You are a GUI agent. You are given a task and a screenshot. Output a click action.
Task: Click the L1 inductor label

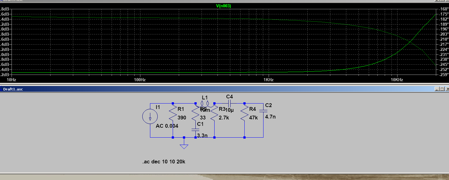pos(205,97)
